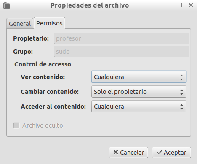Click the minimize window icon
The width and height of the screenshot is (197, 164).
pos(172,5)
